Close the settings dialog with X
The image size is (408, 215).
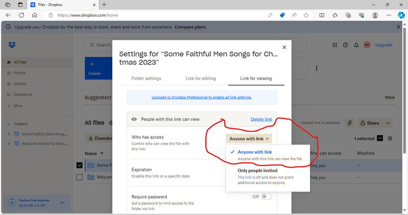284,47
